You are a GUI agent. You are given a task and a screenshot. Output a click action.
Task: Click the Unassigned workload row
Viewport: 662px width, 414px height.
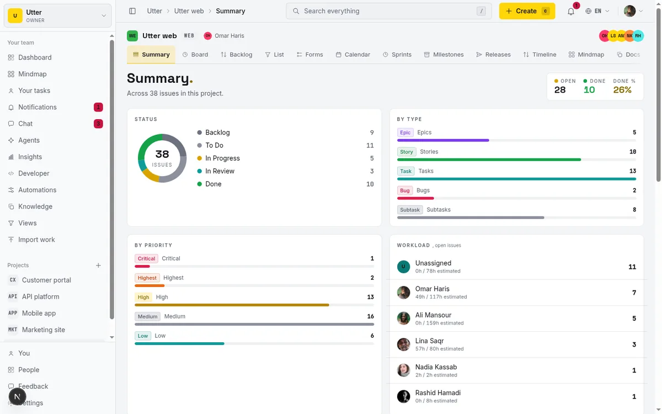516,267
